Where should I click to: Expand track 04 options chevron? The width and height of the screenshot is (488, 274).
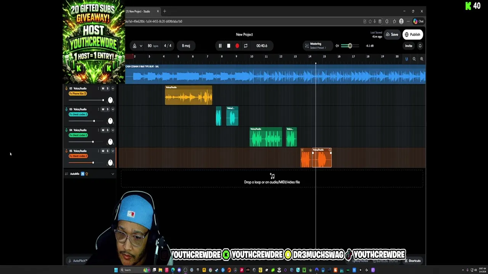pyautogui.click(x=112, y=130)
